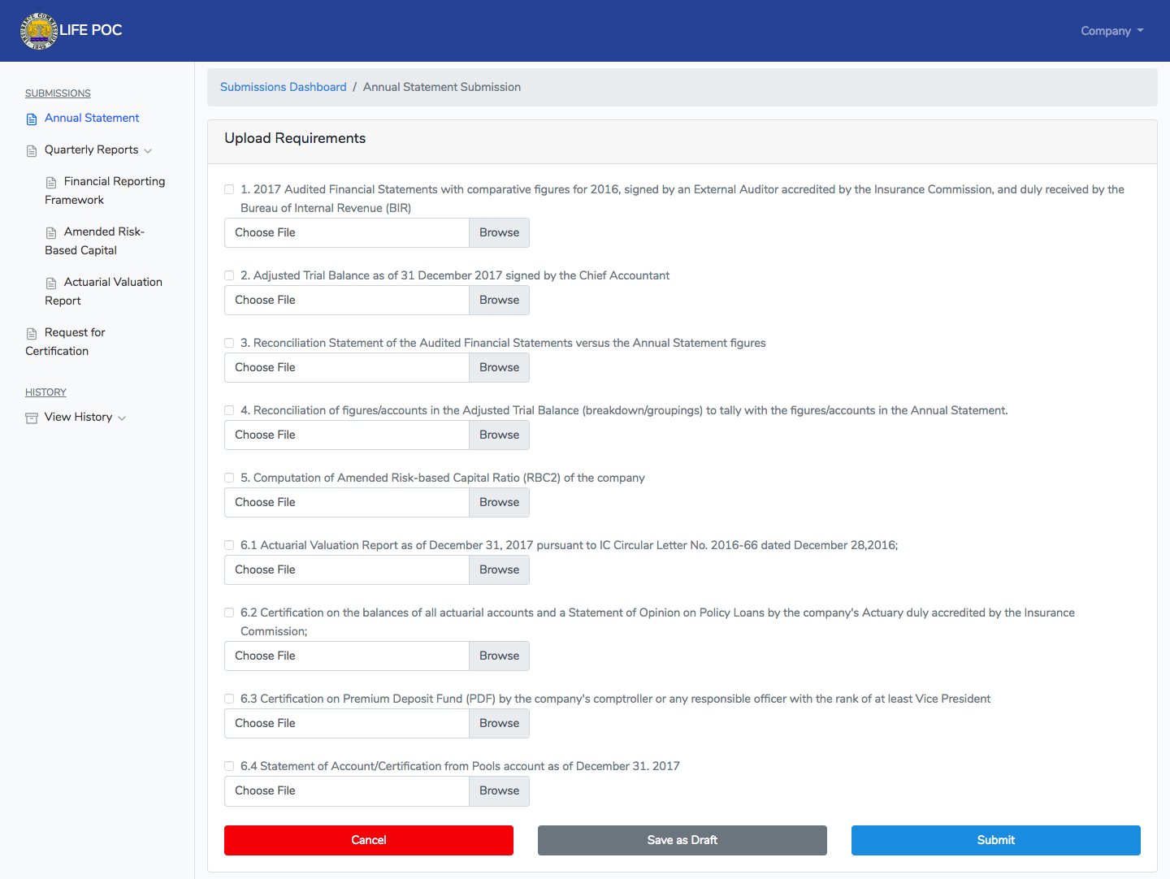Viewport: 1170px width, 879px height.
Task: Click the HISTORY sidebar heading
Action: tap(45, 392)
